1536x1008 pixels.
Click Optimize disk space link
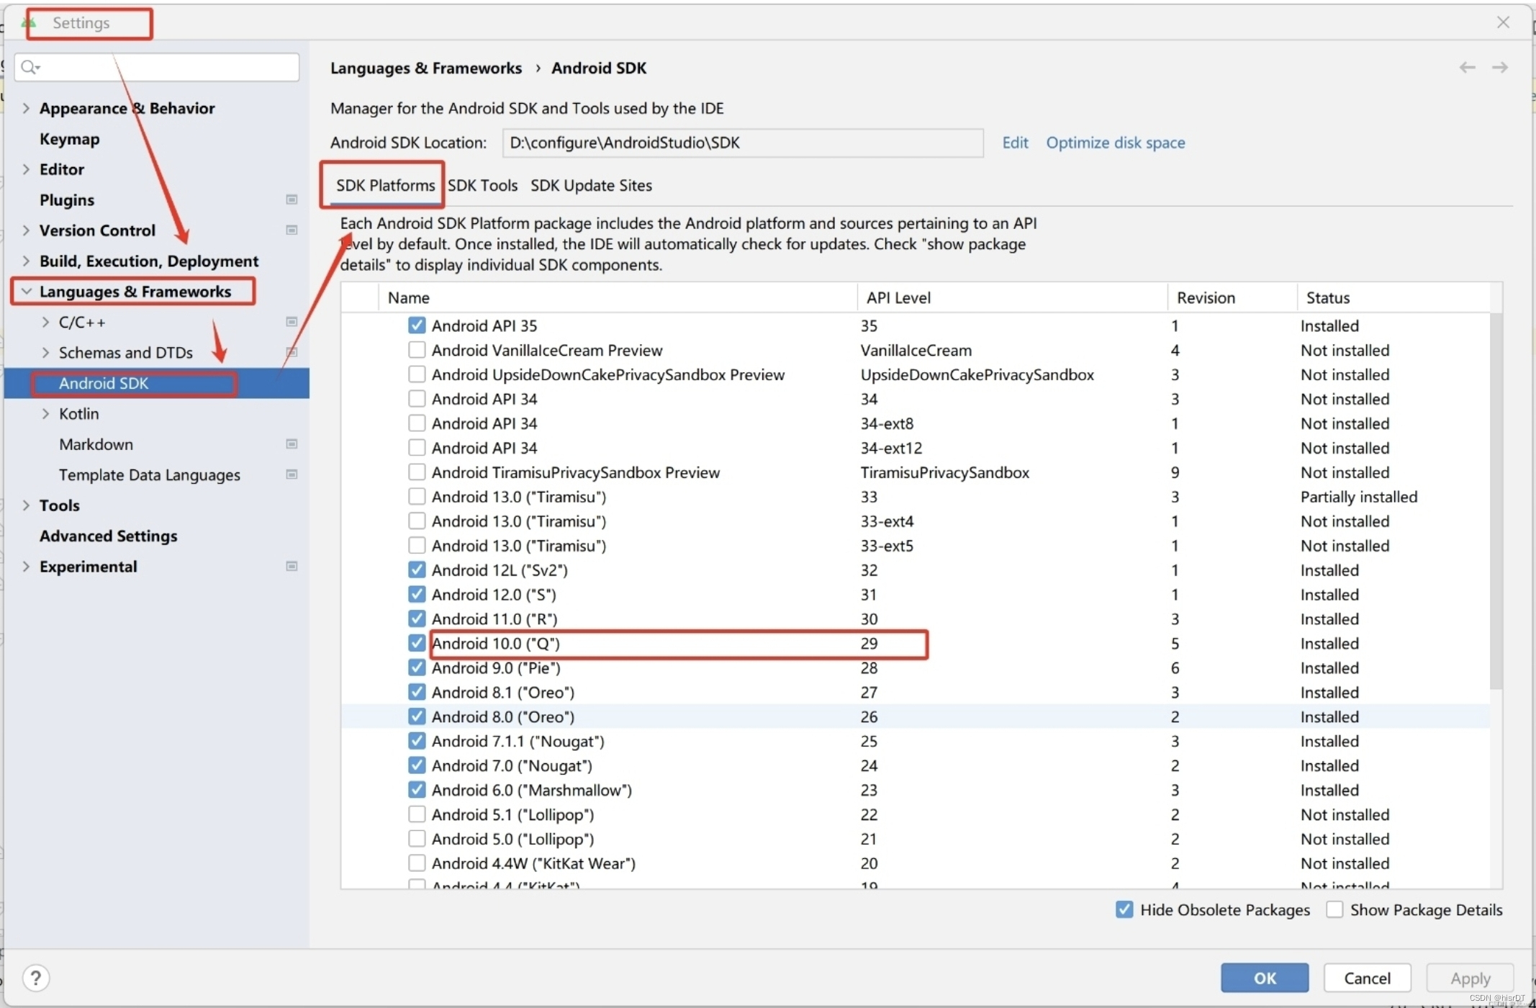click(x=1115, y=143)
